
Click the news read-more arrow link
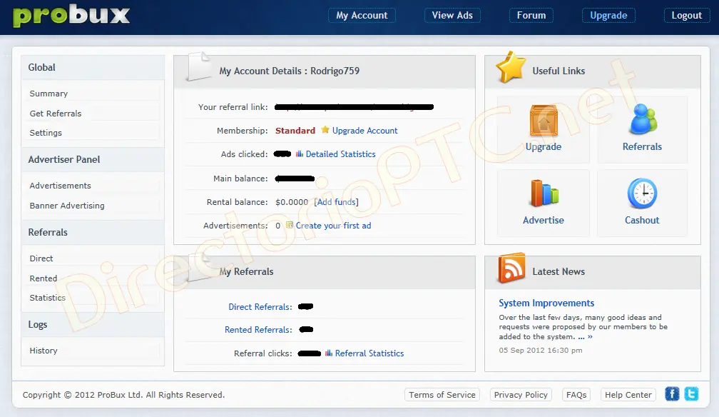tap(586, 336)
